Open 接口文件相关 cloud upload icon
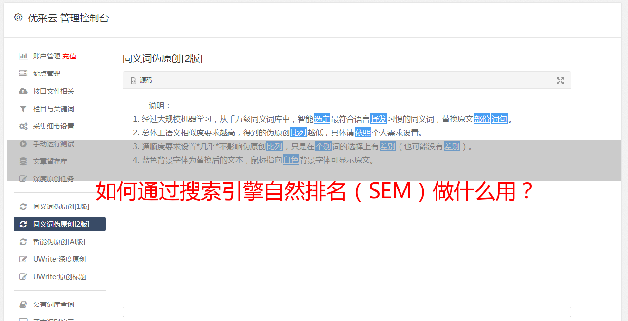Image resolution: width=628 pixels, height=321 pixels. [x=23, y=91]
